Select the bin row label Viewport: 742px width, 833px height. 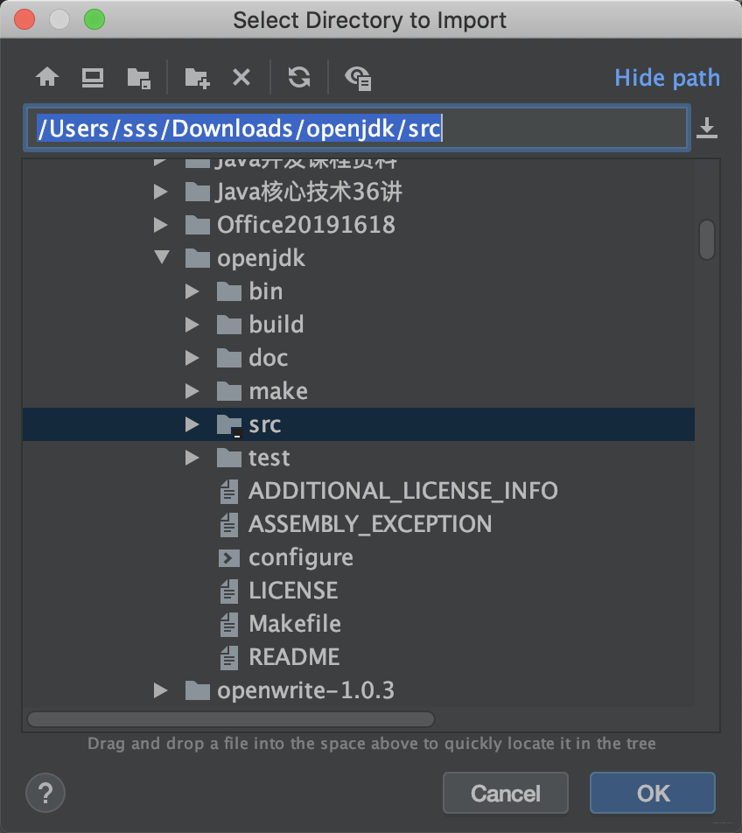coord(266,291)
